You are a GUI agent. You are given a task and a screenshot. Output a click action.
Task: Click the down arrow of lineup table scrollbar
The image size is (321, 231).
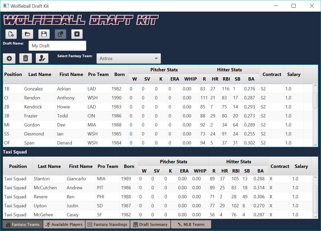[x=315, y=145]
